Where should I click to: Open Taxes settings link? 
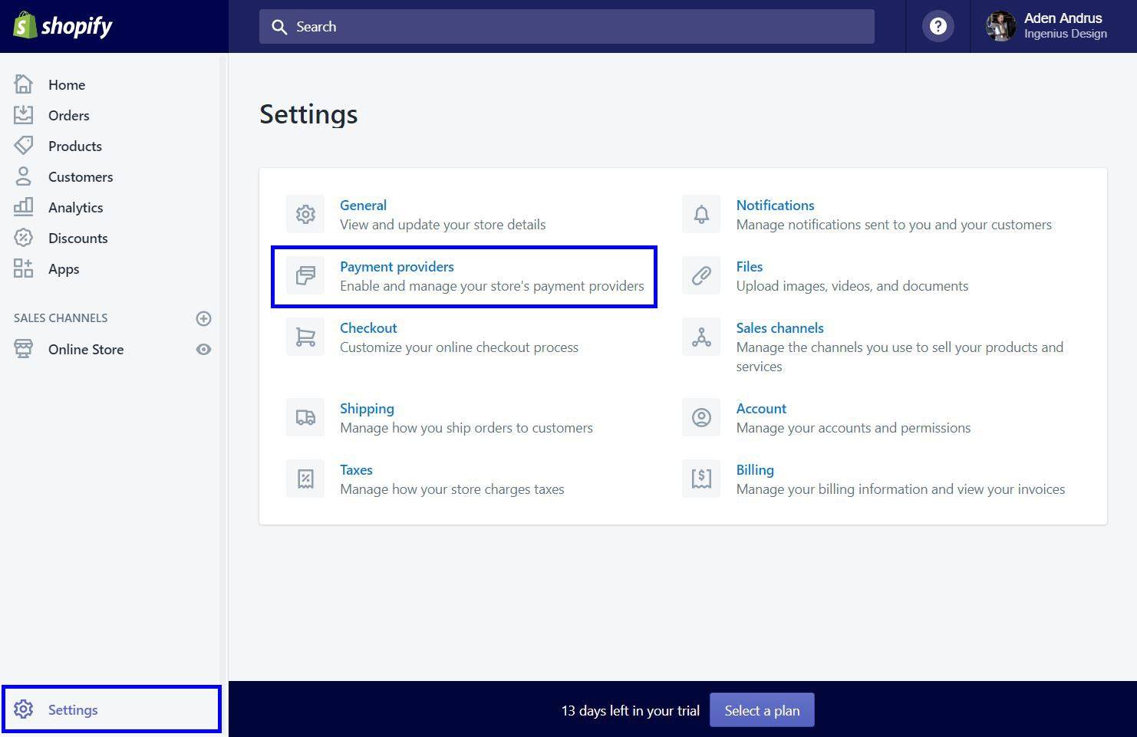(356, 469)
